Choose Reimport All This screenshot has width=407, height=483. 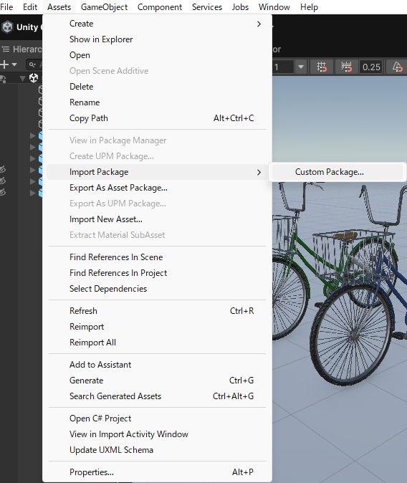click(157, 343)
